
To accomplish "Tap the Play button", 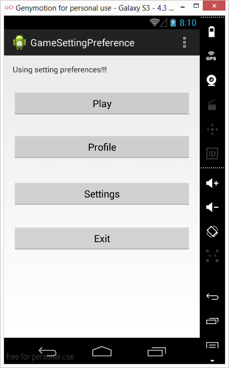I will (102, 103).
